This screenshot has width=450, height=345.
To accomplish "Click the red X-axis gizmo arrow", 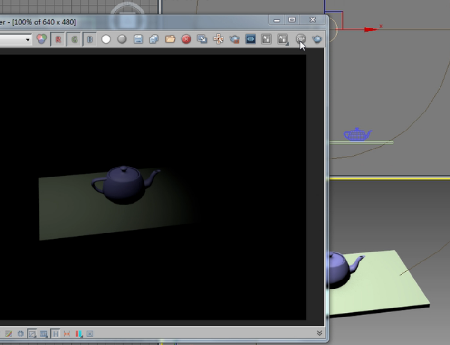I will tap(371, 29).
